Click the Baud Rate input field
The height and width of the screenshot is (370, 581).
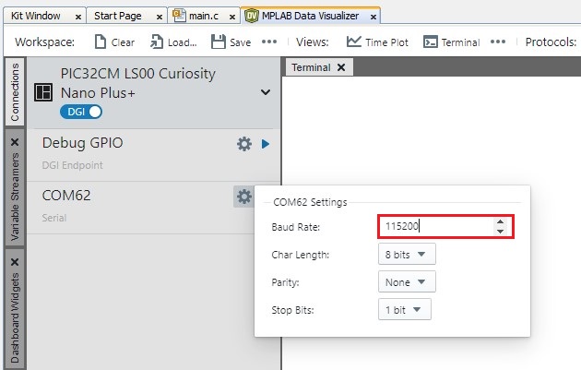(433, 225)
